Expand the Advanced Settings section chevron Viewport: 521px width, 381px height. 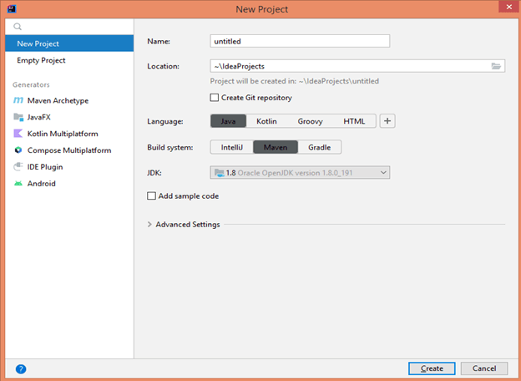tap(149, 225)
